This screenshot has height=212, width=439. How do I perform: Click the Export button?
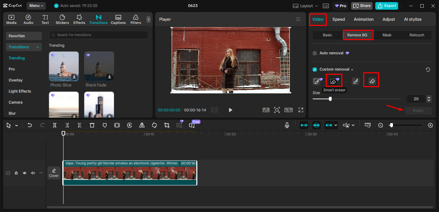[x=386, y=6]
